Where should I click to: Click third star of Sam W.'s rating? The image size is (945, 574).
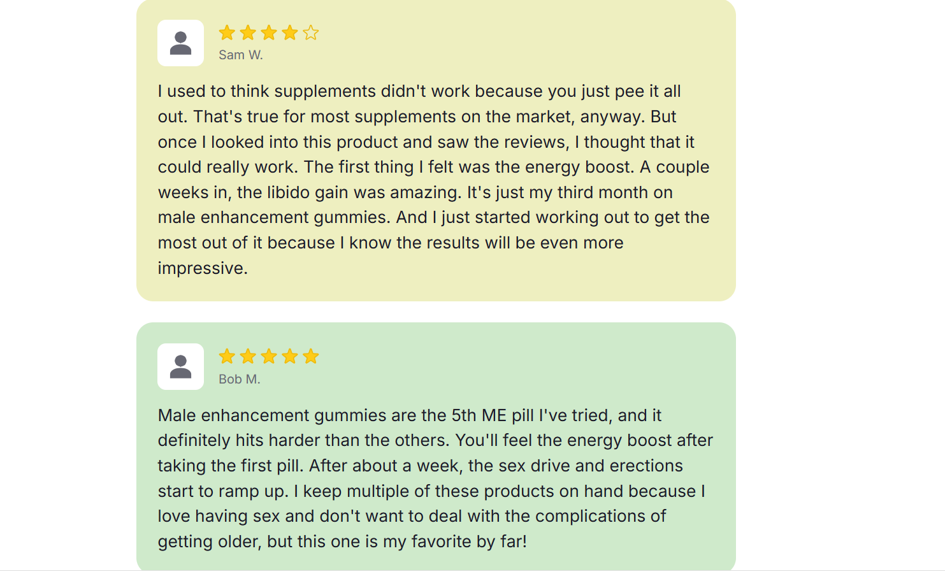click(x=269, y=32)
